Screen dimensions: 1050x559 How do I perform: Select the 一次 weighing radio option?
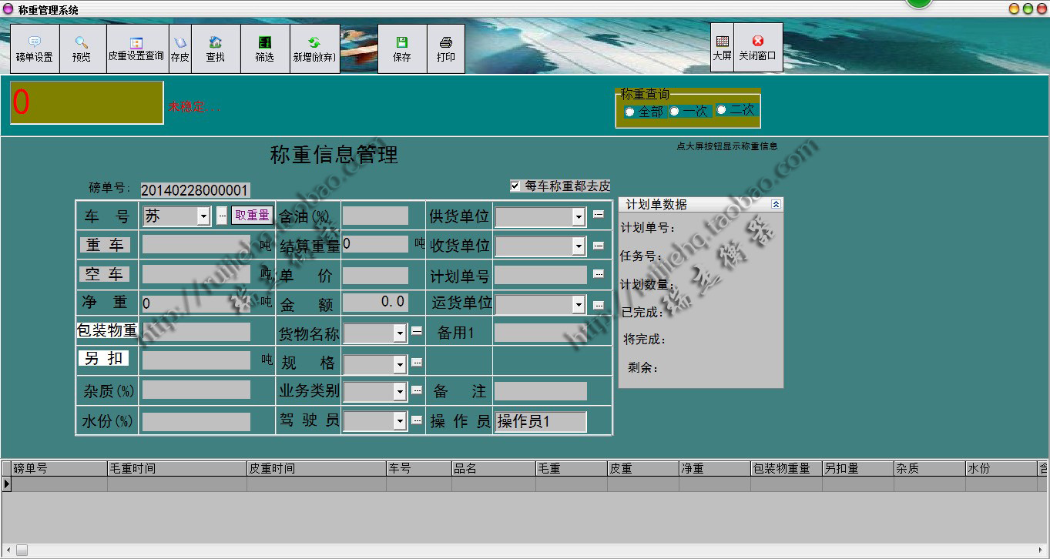coord(675,111)
